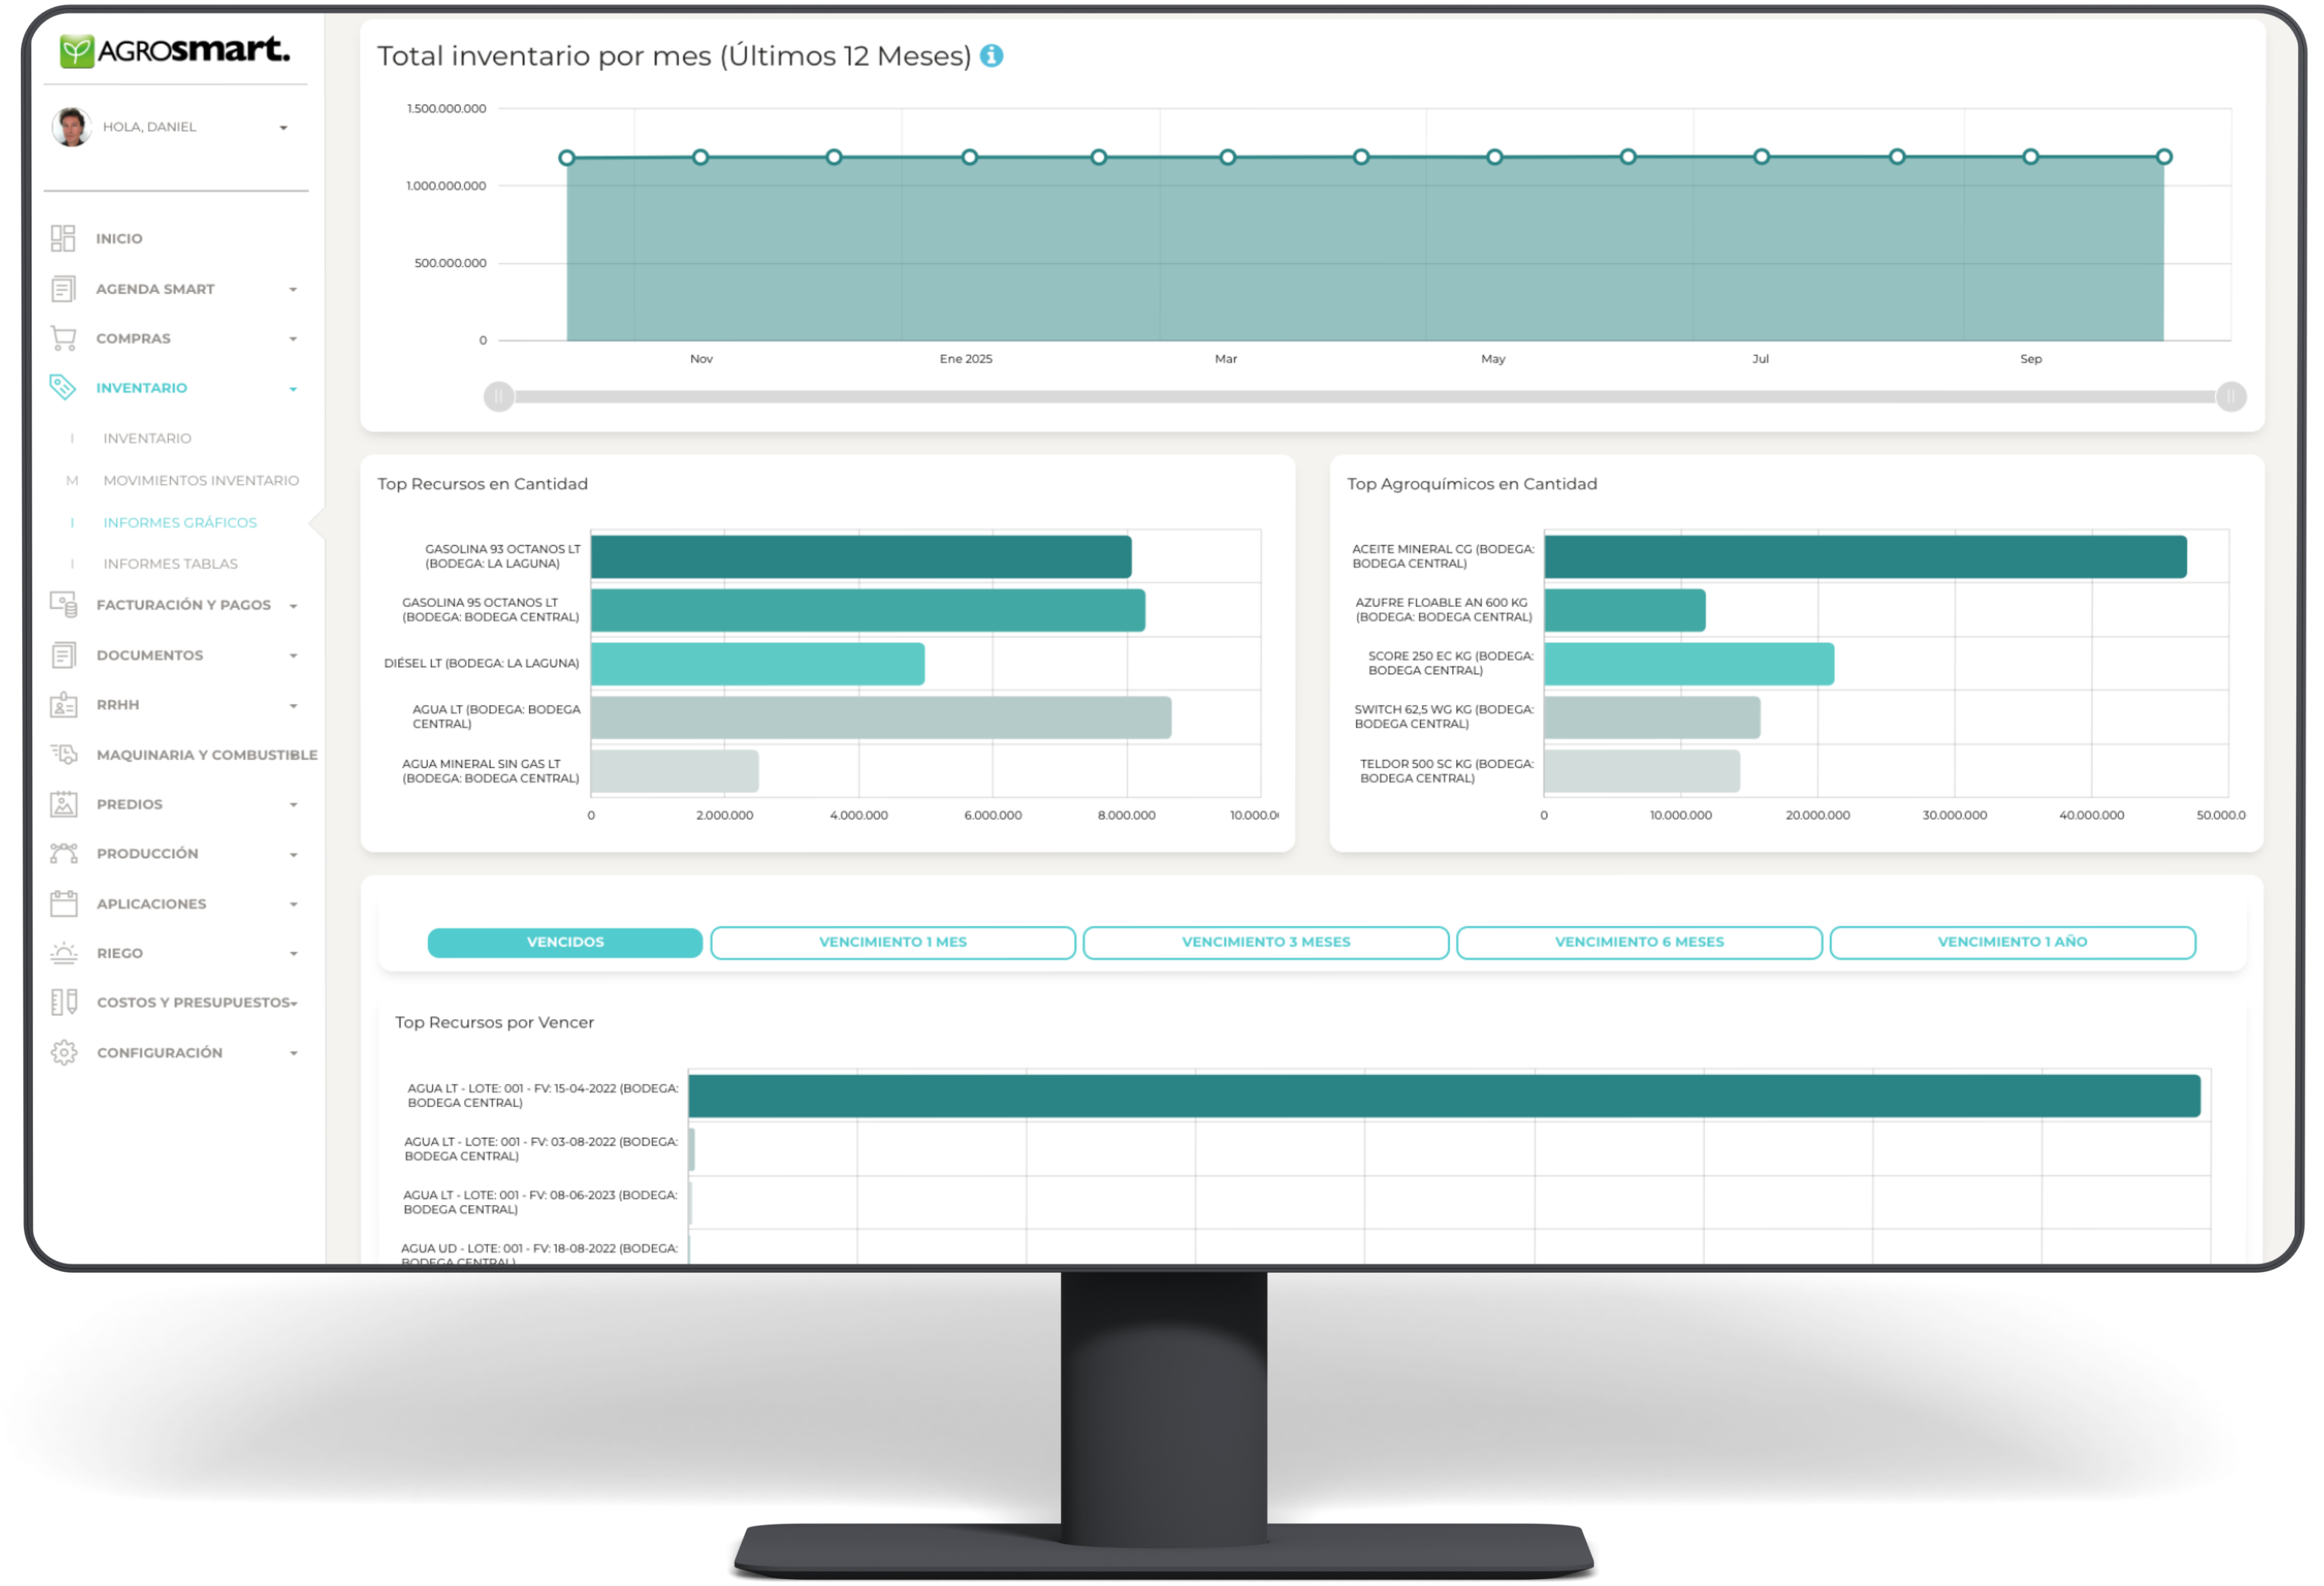The height and width of the screenshot is (1586, 2324).
Task: Open Movimientos Inventario submenu item
Action: coord(200,480)
